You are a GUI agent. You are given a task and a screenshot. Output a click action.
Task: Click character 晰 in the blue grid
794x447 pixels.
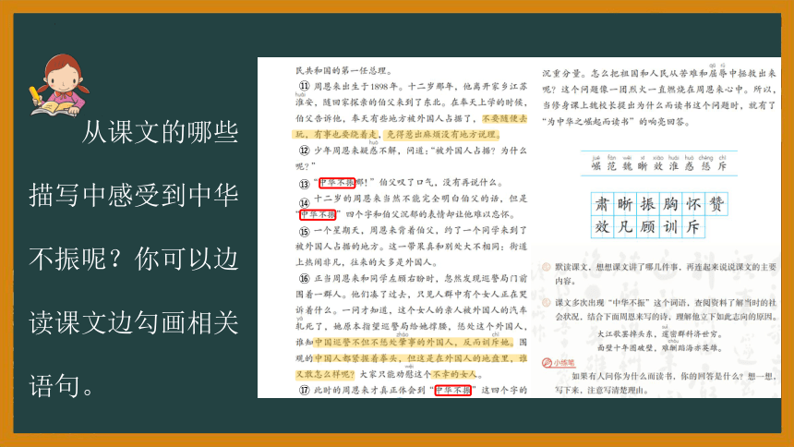(x=625, y=204)
